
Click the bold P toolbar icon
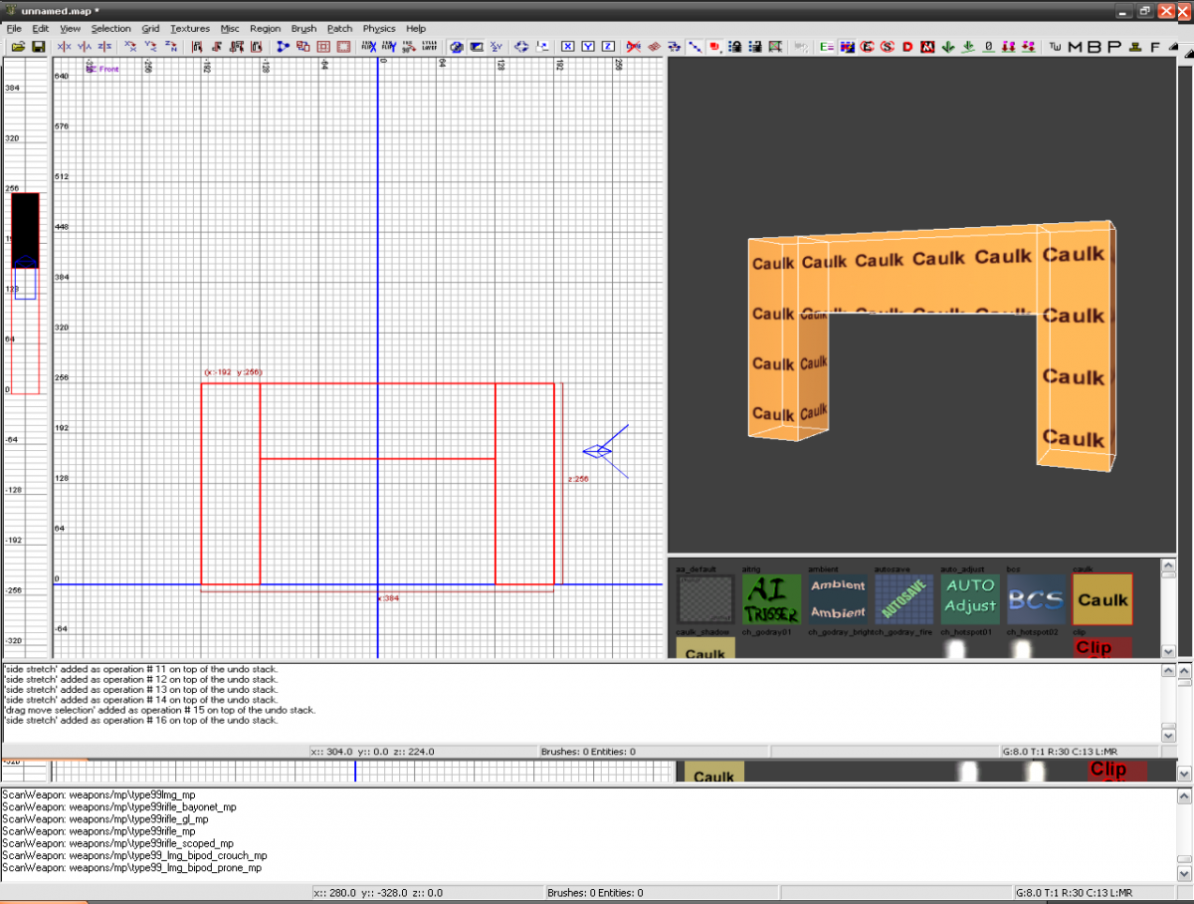click(1114, 47)
